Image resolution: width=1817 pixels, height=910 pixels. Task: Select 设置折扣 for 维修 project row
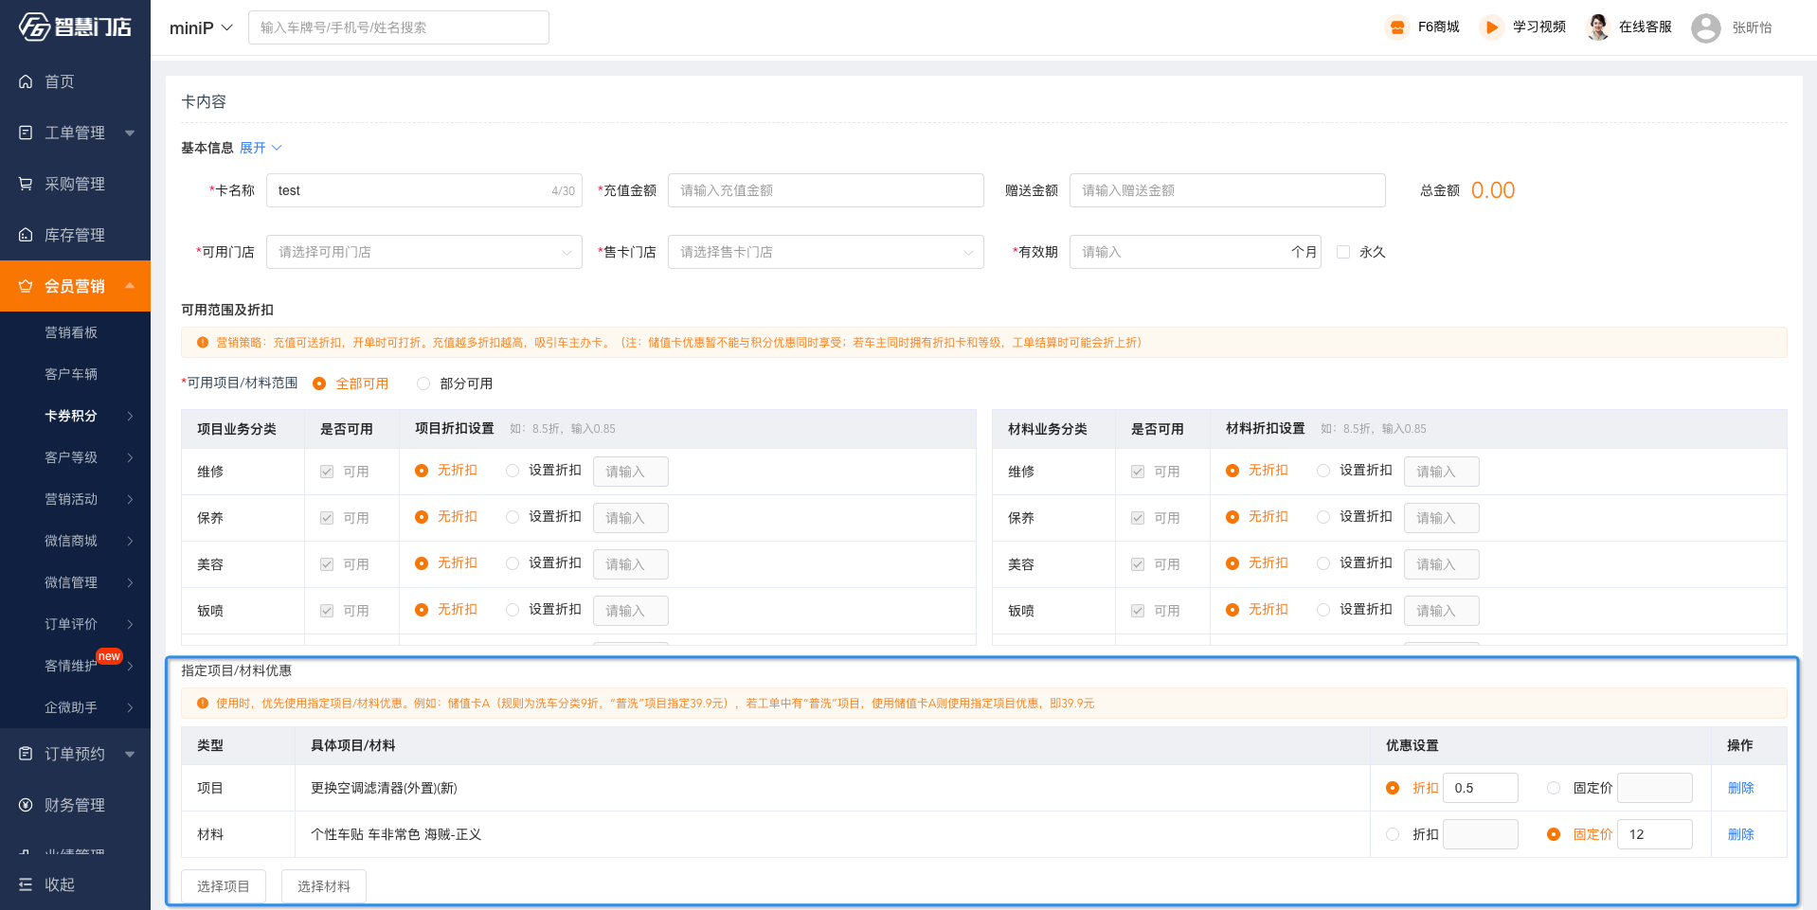(513, 471)
